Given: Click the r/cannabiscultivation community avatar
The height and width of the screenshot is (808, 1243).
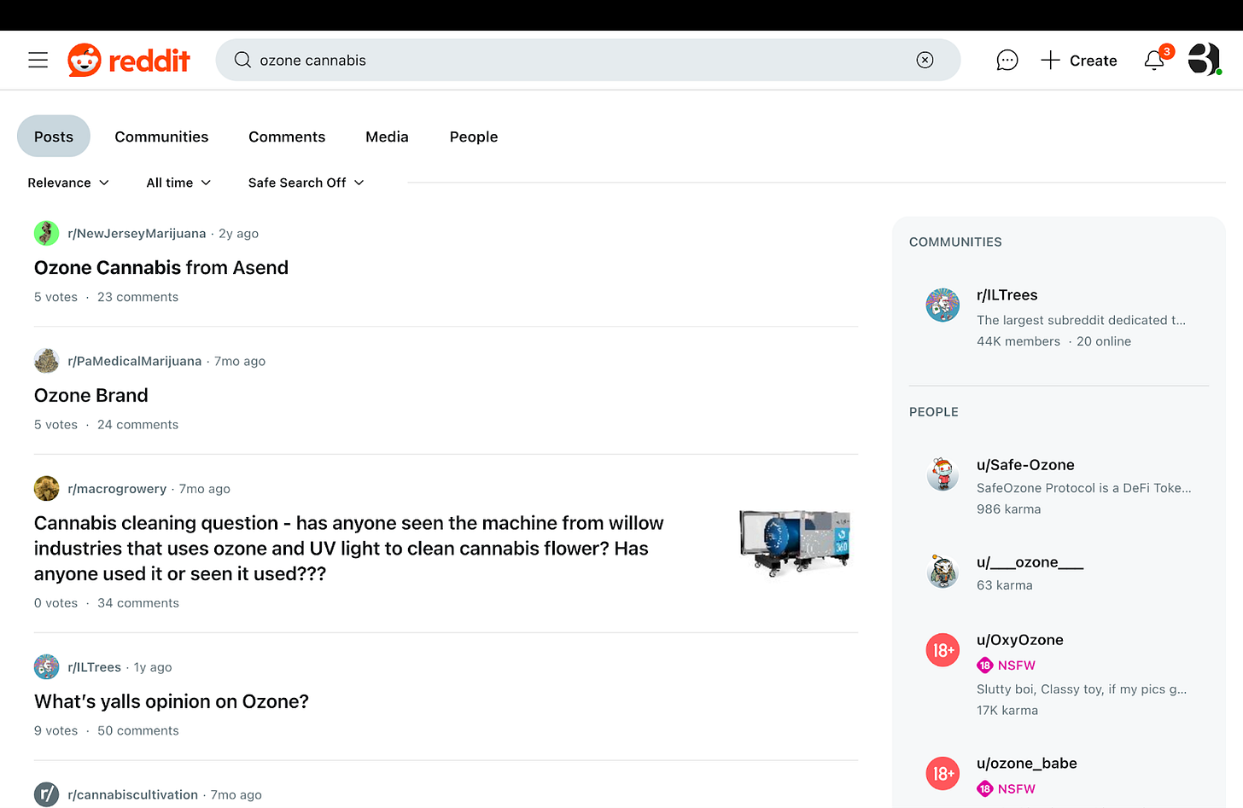Looking at the screenshot, I should [46, 794].
